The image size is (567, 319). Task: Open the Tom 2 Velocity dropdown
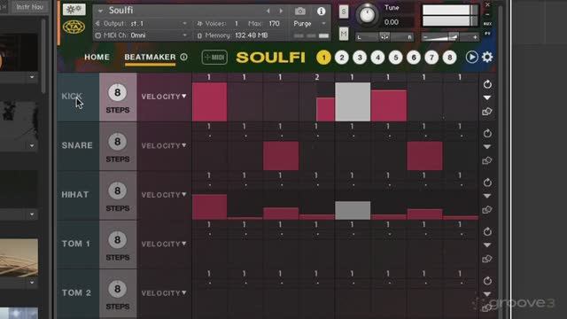(164, 293)
